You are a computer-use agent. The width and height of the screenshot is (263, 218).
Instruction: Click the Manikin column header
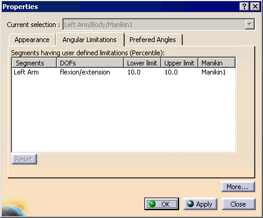tap(217, 63)
